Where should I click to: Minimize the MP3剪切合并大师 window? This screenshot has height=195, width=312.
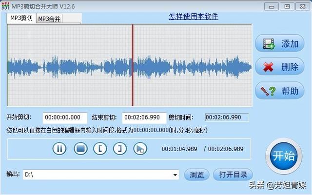[272, 6]
